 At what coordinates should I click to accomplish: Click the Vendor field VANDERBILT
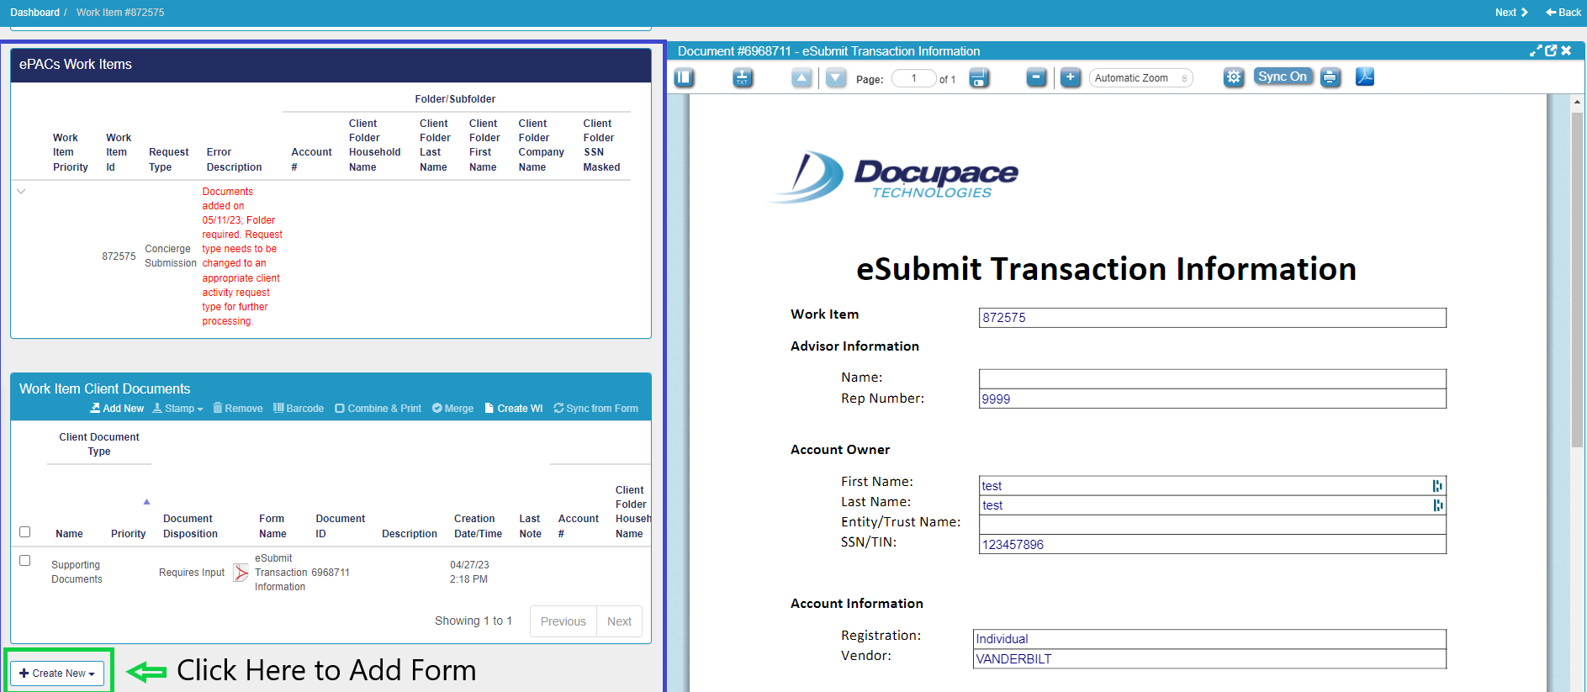click(1209, 658)
